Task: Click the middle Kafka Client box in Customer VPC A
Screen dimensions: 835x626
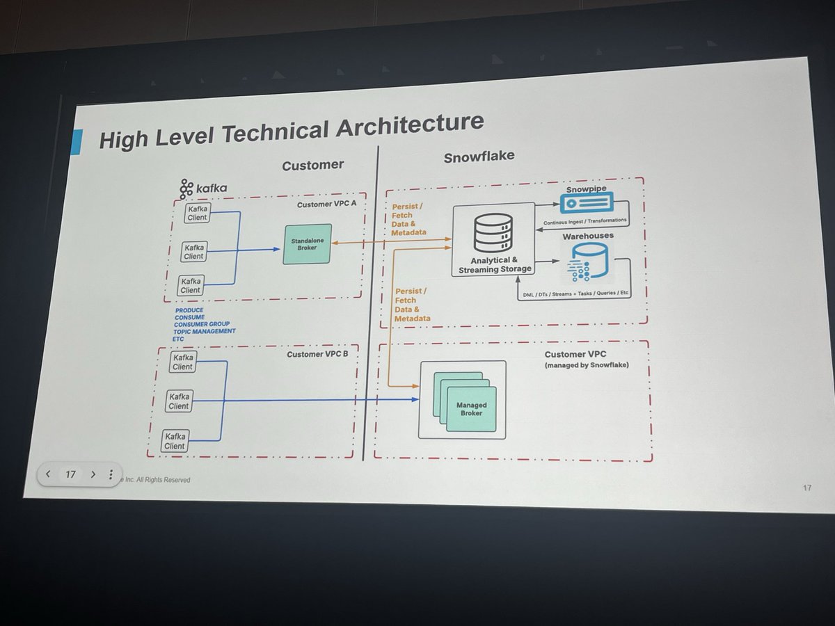Action: pyautogui.click(x=193, y=251)
